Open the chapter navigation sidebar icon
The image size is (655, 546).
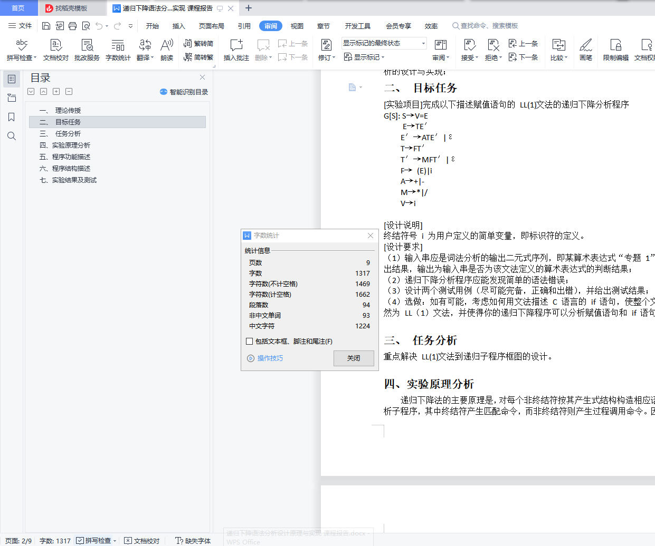[12, 98]
